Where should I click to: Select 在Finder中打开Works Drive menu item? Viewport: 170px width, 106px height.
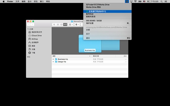107,5
